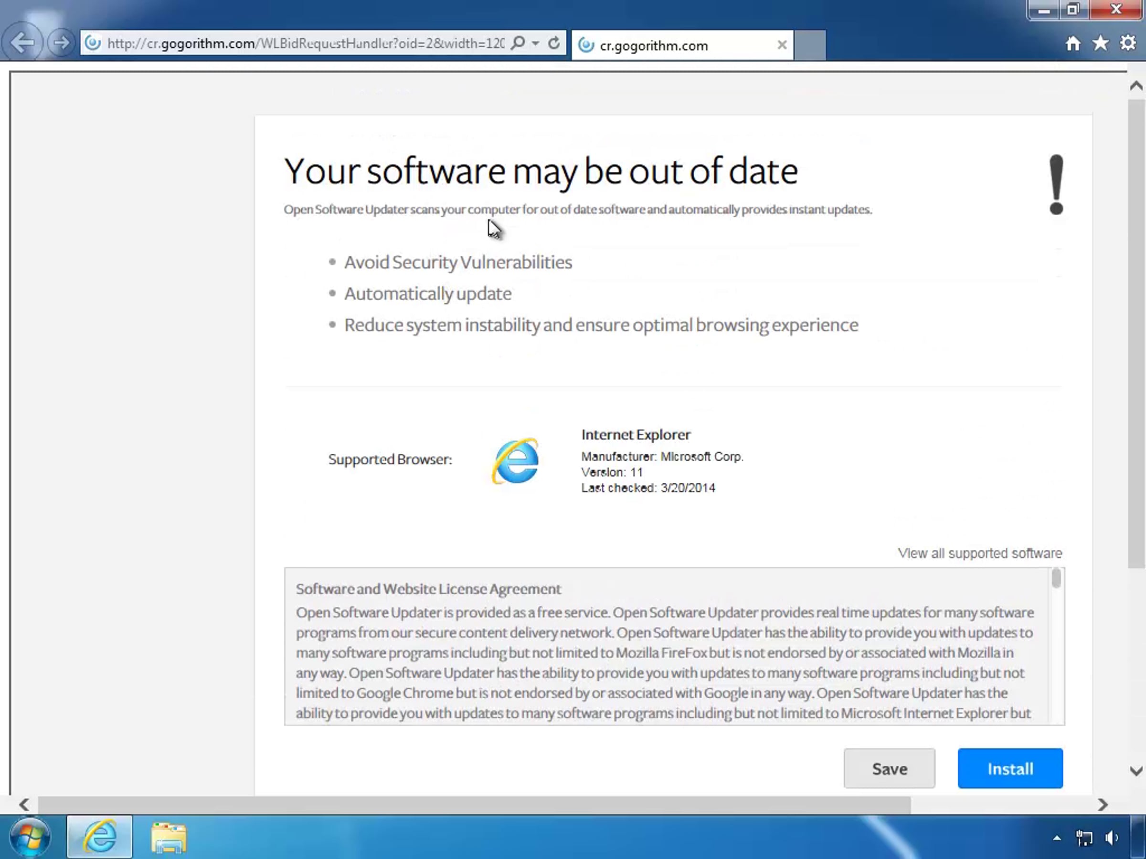The width and height of the screenshot is (1146, 859).
Task: Click the Save button
Action: coord(889,768)
